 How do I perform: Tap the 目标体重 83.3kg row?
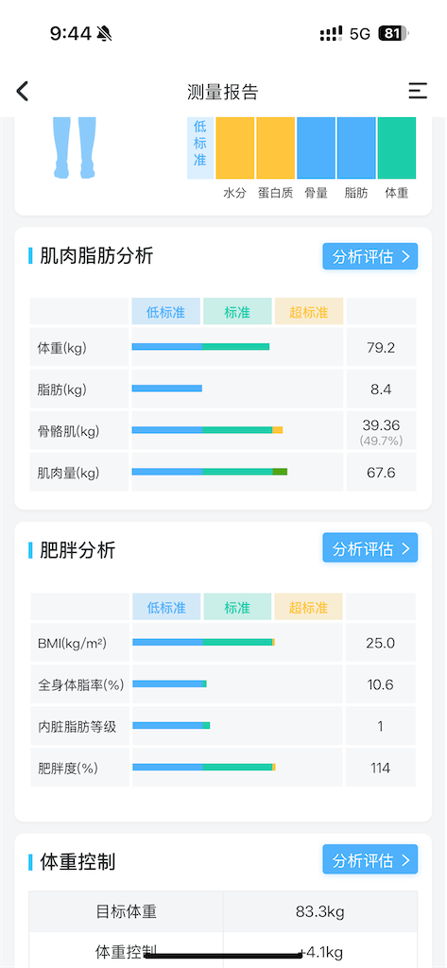(223, 912)
